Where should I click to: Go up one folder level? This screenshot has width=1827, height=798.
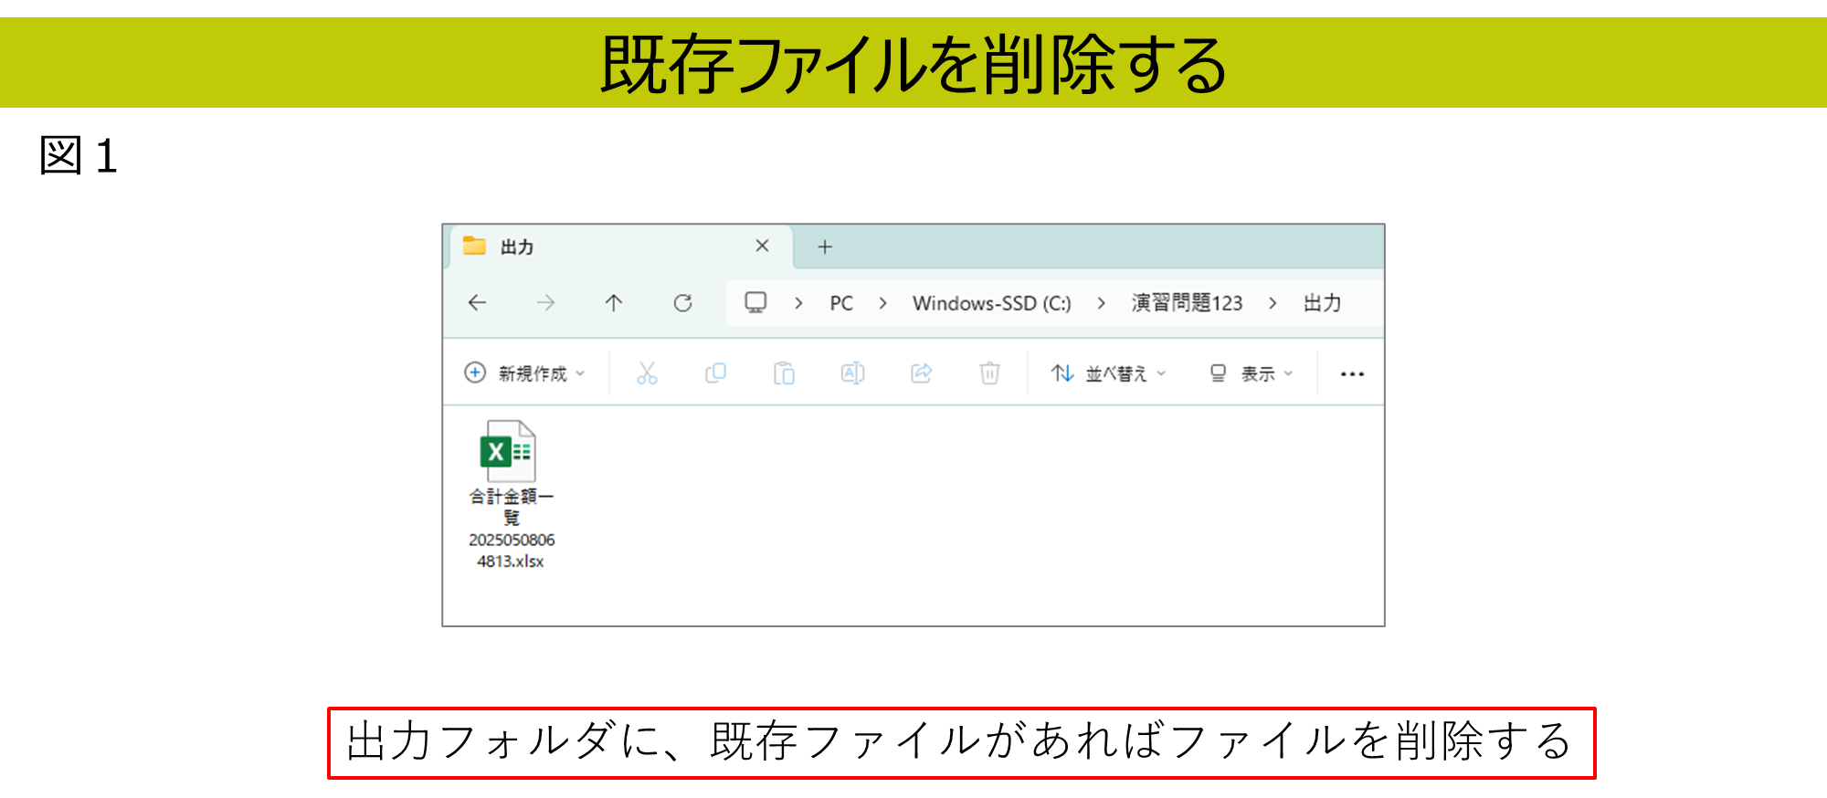click(x=614, y=303)
